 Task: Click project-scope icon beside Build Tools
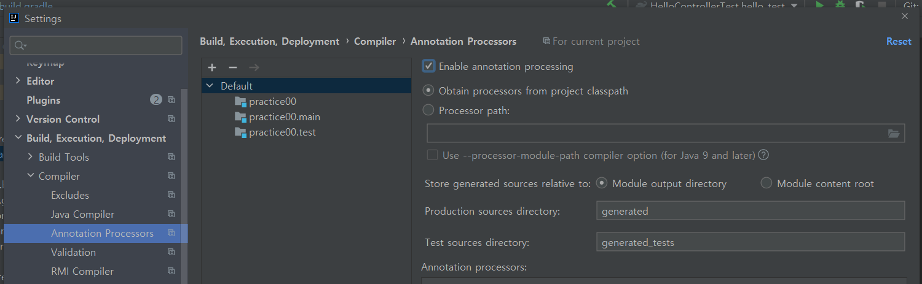171,157
